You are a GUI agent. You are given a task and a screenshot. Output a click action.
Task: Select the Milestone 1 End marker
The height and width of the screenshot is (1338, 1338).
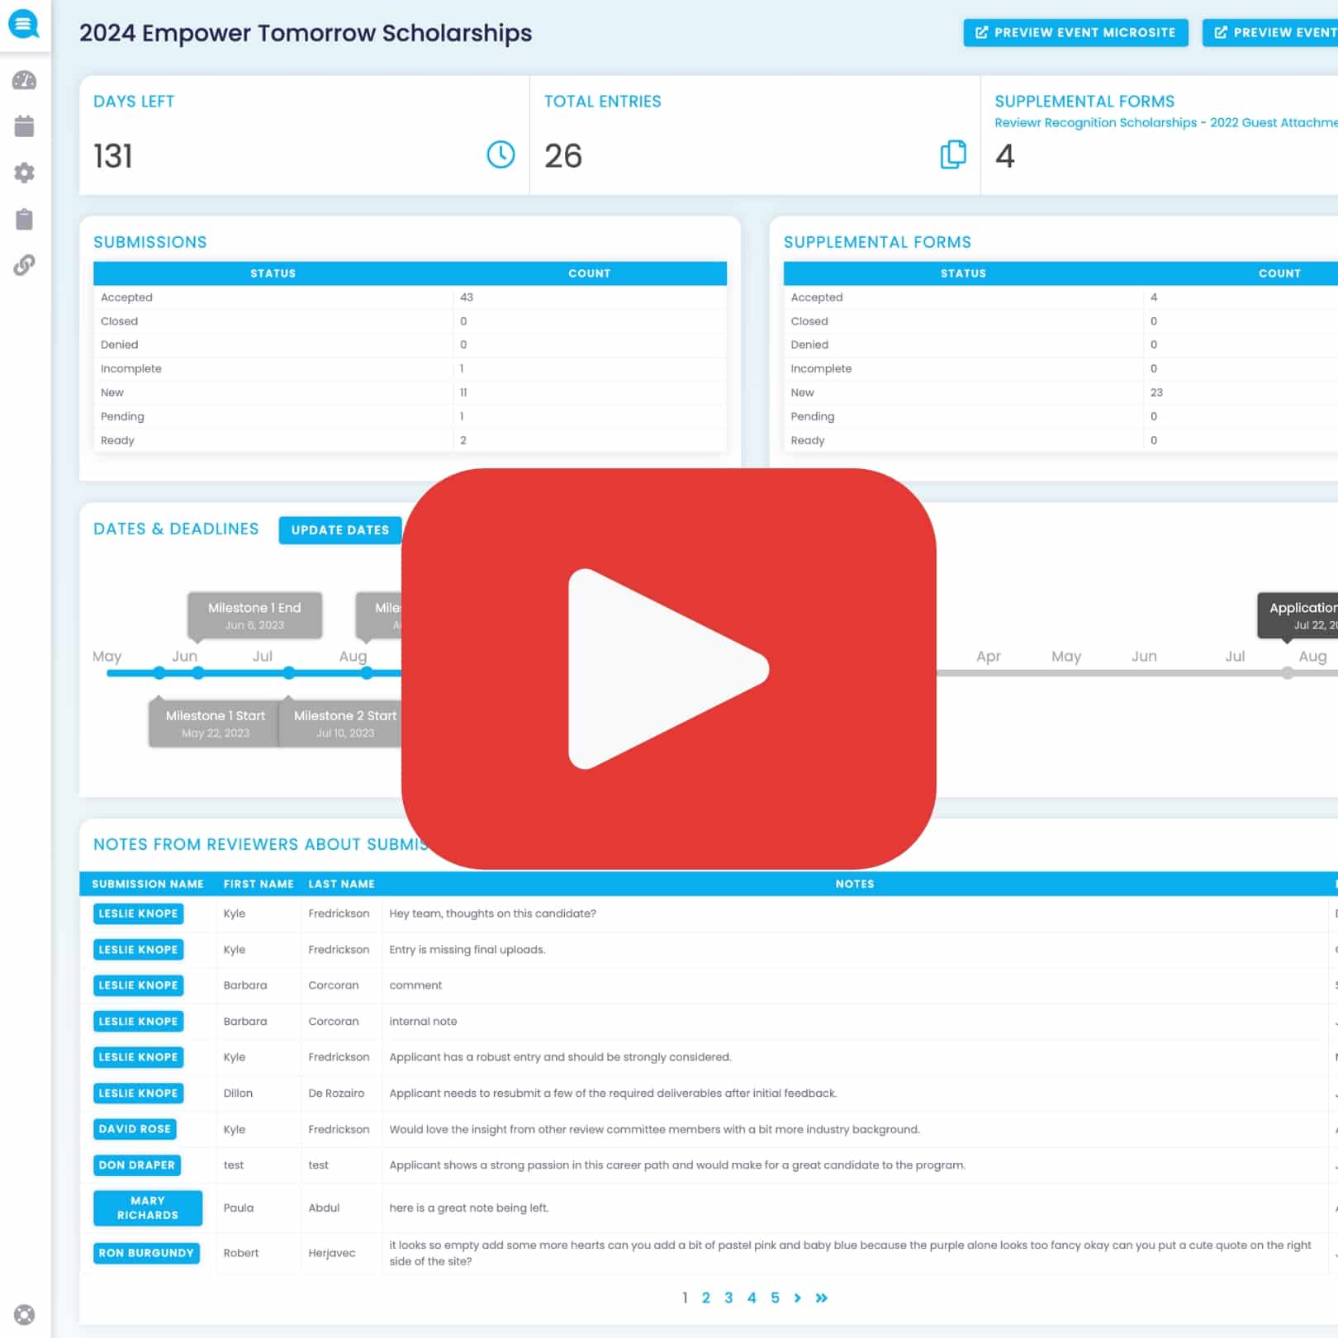(254, 615)
